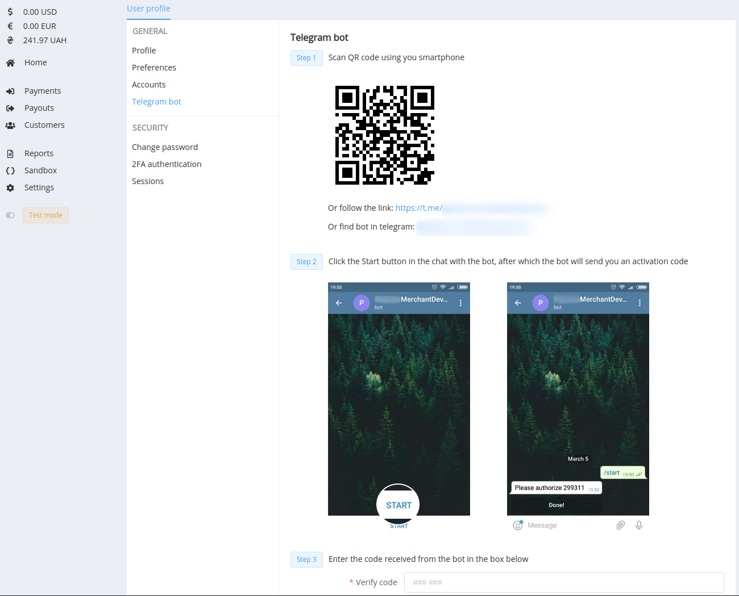Click the Test mode label button
The height and width of the screenshot is (596, 739).
[x=45, y=215]
